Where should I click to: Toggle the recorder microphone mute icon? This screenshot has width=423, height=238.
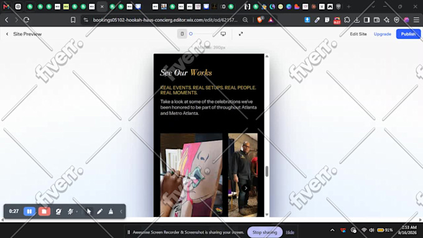70,211
